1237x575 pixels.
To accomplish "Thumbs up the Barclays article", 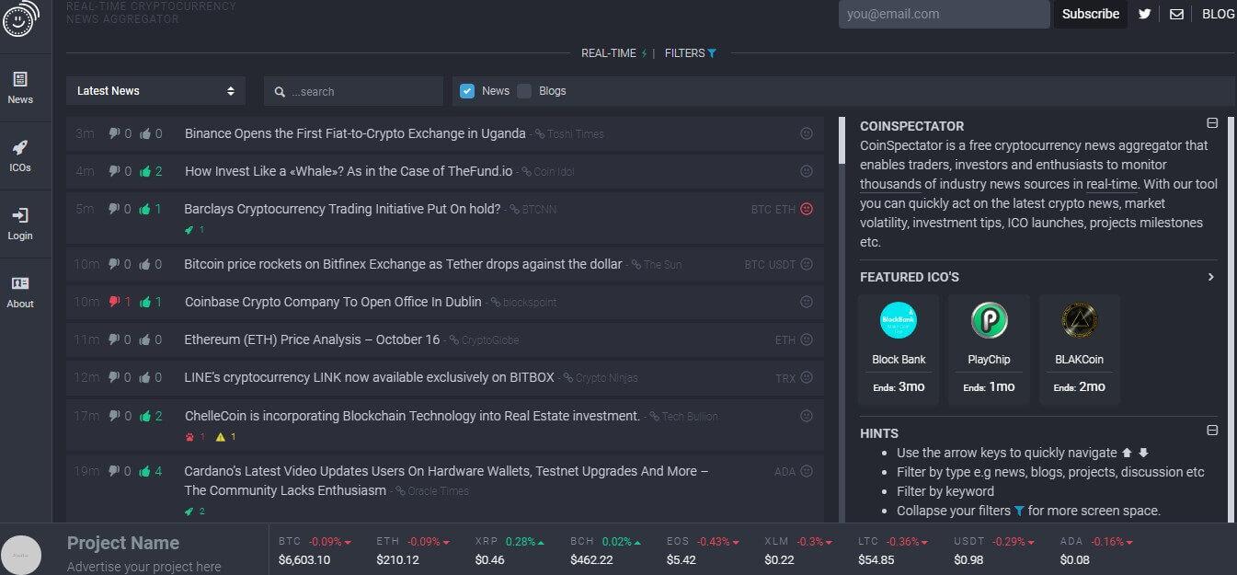I will [x=145, y=209].
